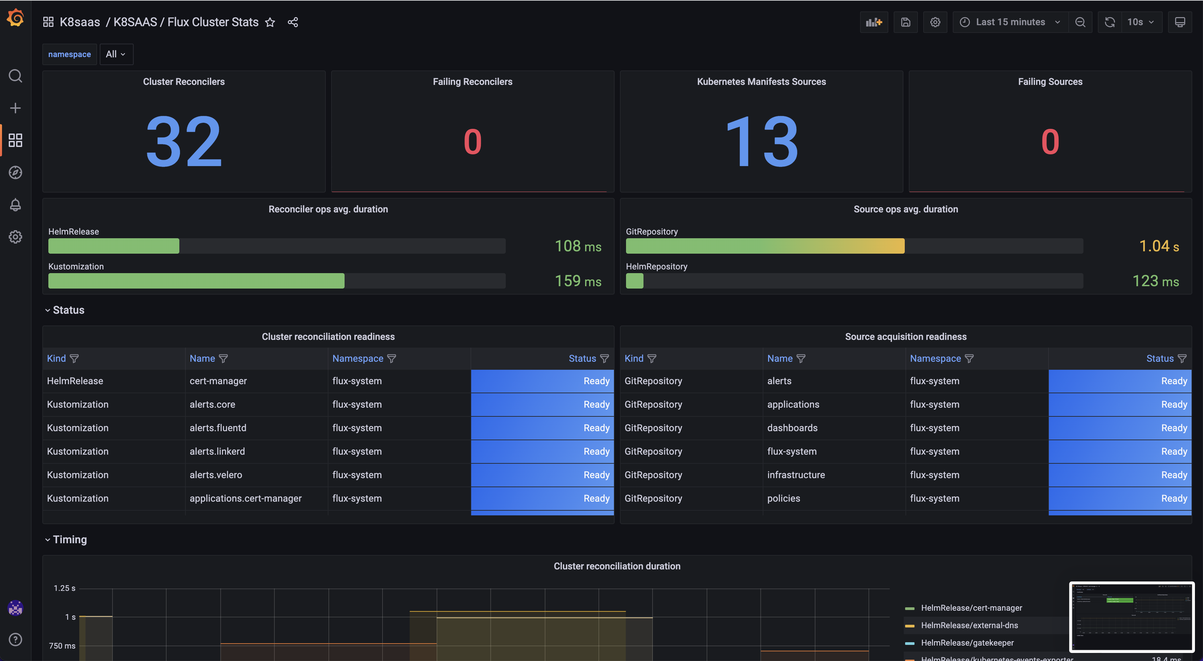Image resolution: width=1203 pixels, height=661 pixels.
Task: Open the Configuration gear in sidebar
Action: click(x=15, y=237)
